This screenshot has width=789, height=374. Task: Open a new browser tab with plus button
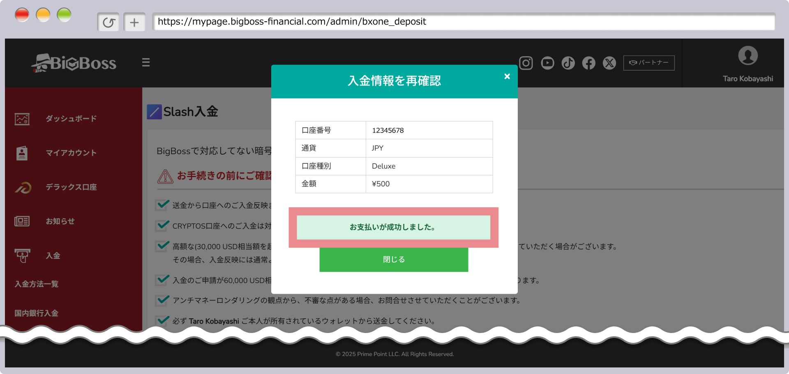tap(134, 22)
